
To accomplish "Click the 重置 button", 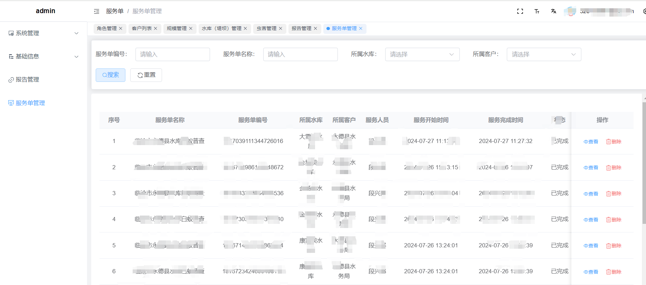I will tap(146, 75).
